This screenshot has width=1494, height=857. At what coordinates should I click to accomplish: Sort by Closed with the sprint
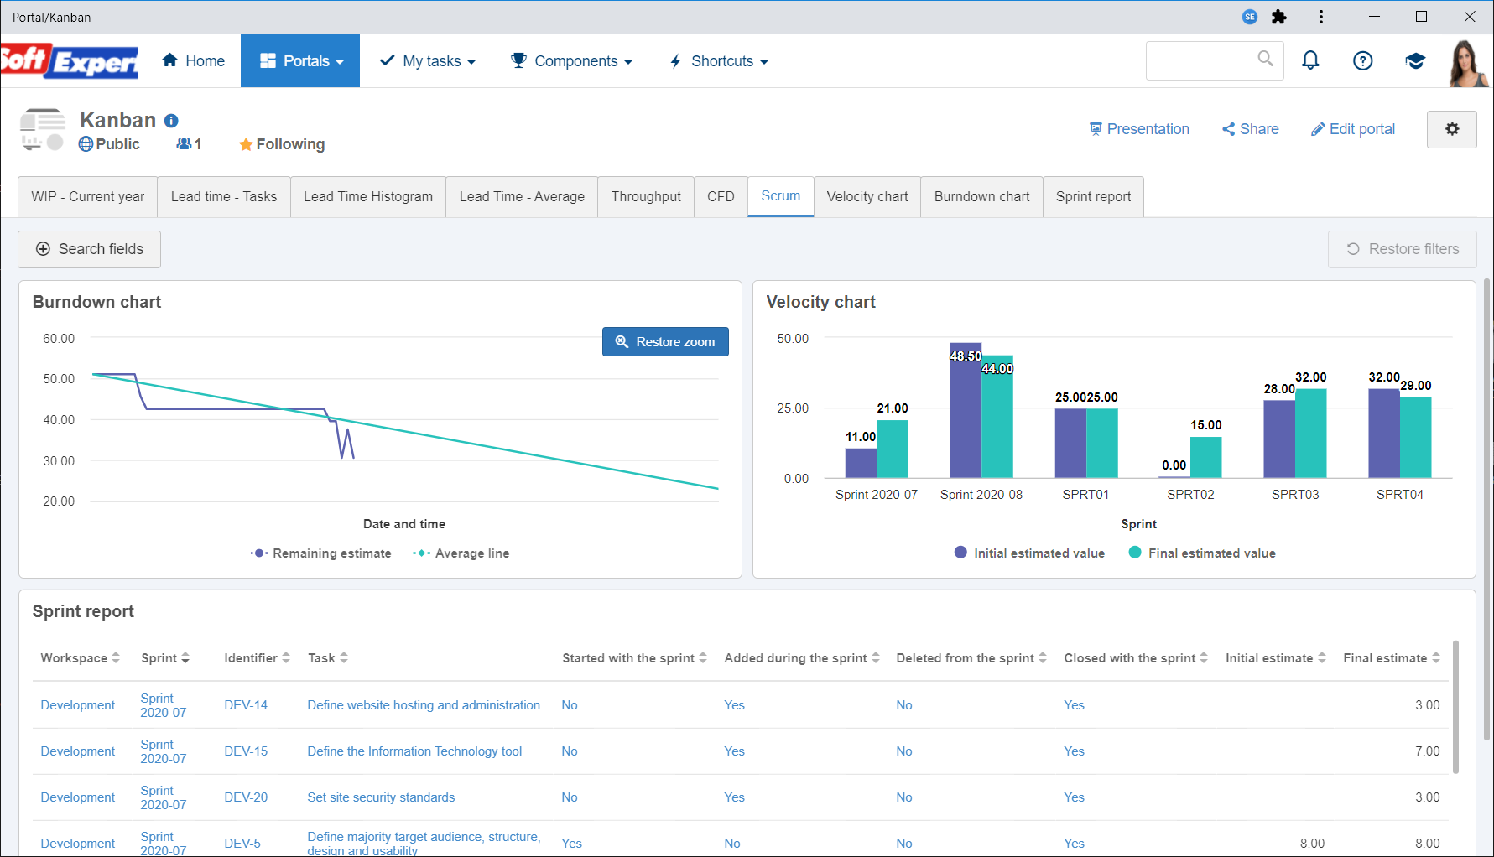coord(1136,658)
